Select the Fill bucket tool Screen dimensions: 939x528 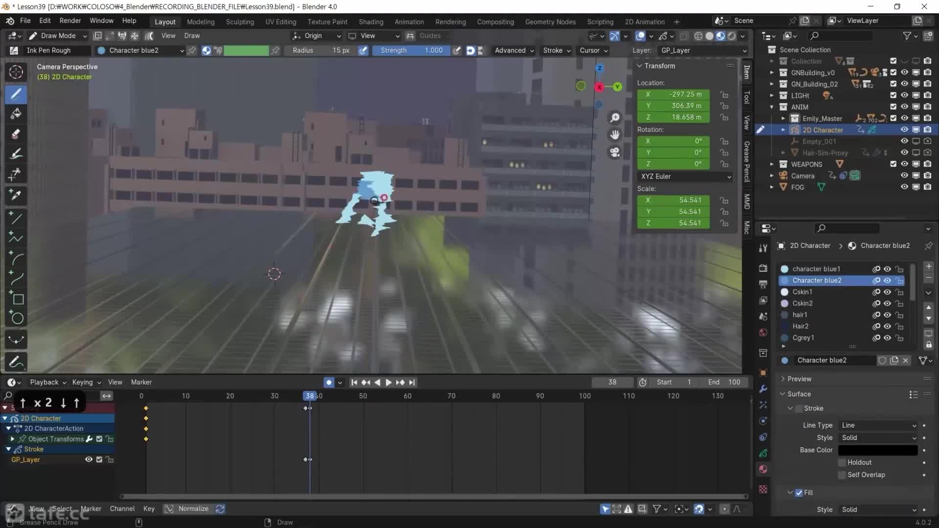pos(16,113)
